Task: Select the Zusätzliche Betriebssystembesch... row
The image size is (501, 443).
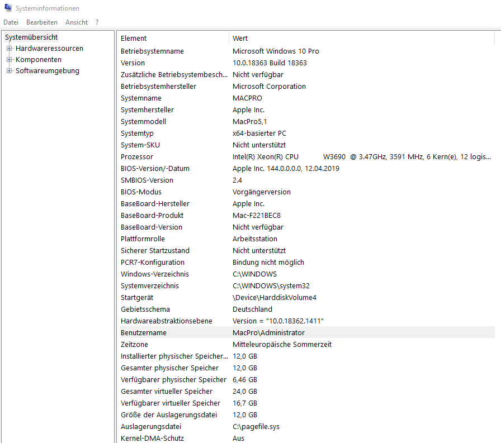Action: (307, 75)
